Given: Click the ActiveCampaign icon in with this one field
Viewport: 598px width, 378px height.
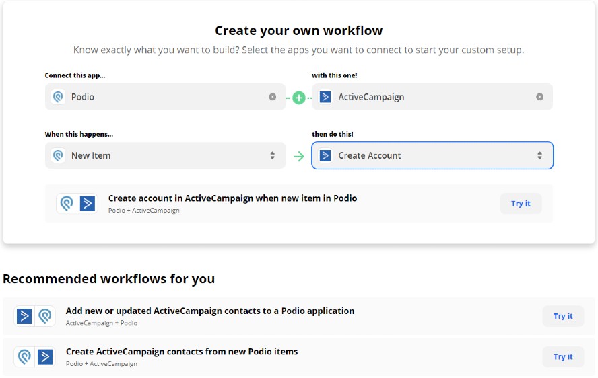Looking at the screenshot, I should click(x=325, y=97).
